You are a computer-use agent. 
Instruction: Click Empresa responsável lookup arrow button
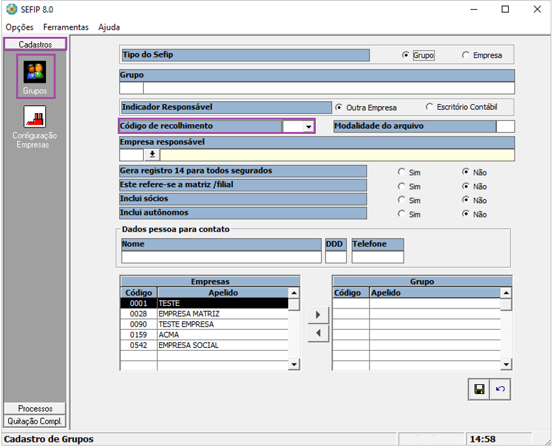pyautogui.click(x=152, y=155)
